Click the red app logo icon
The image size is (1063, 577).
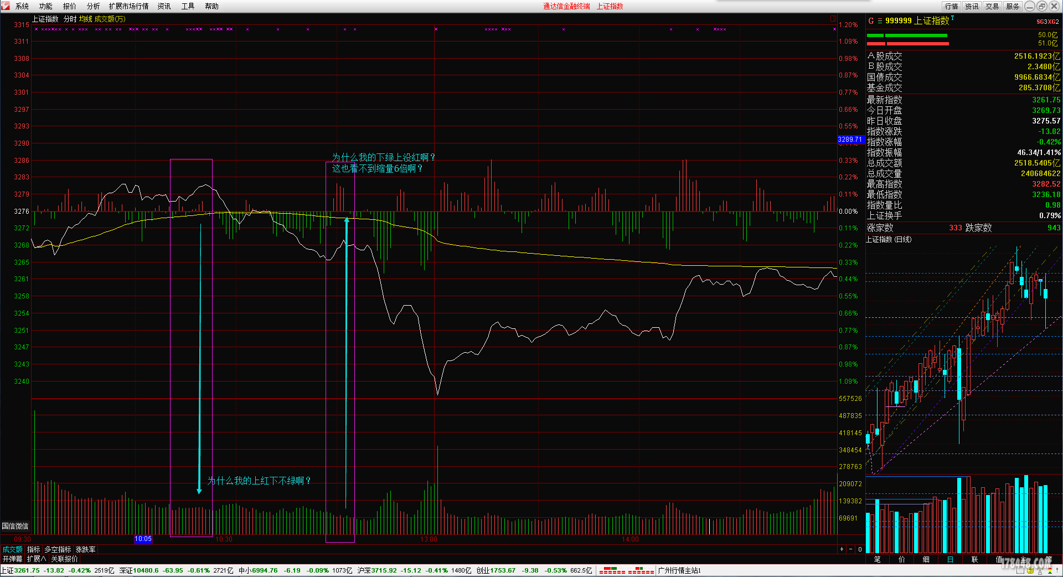click(x=6, y=6)
